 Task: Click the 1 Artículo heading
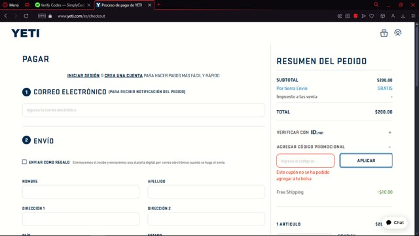[288, 224]
